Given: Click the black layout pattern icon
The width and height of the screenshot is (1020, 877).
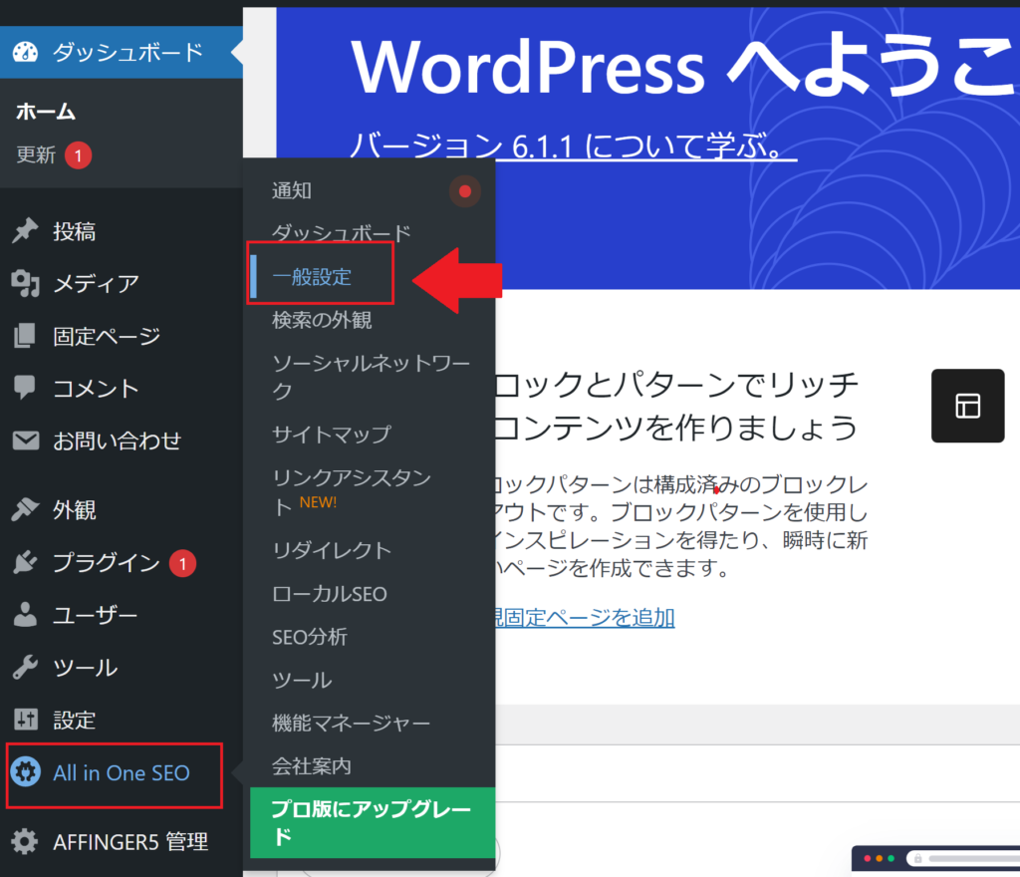Looking at the screenshot, I should (967, 406).
